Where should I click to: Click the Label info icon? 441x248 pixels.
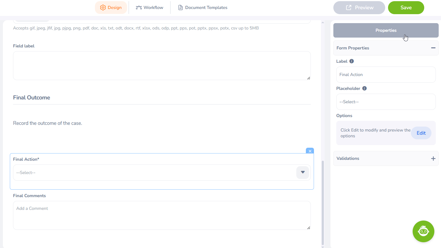point(352,61)
